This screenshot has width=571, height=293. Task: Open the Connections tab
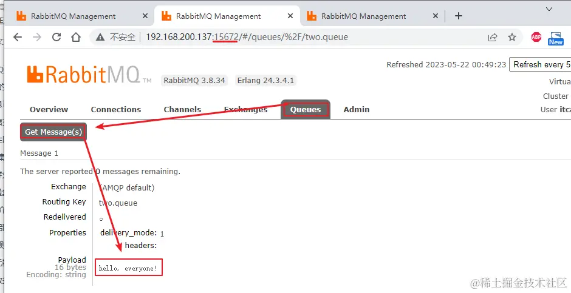click(116, 109)
